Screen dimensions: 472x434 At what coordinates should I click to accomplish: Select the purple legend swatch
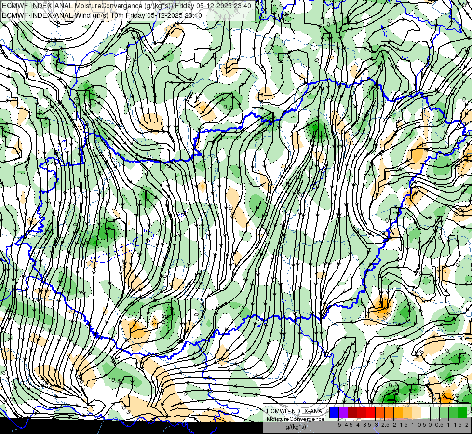[343, 413]
